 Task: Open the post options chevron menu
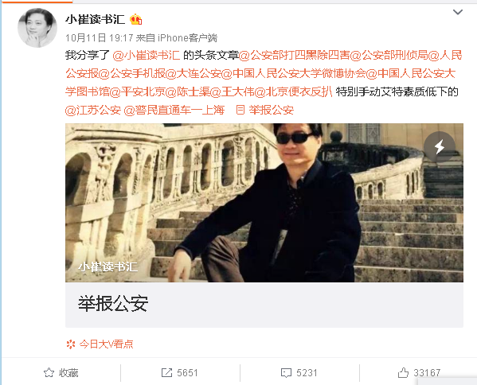[x=458, y=12]
